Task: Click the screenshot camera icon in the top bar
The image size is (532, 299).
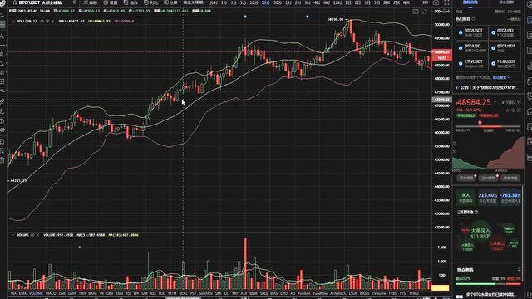Action: 436,2
